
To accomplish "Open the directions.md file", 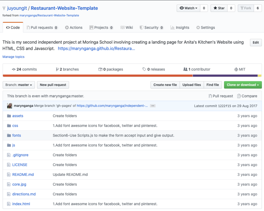I will (24, 194).
